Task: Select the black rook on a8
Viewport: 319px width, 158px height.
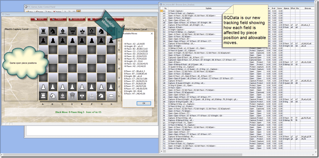Action: coord(42,31)
